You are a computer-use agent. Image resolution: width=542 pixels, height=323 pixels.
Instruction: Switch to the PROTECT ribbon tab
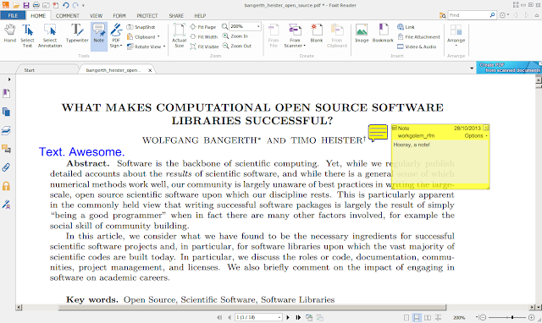tap(147, 16)
